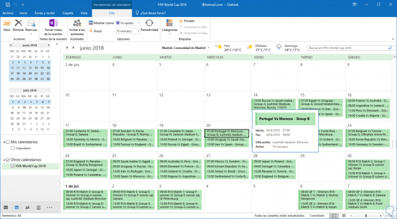Open the Inicio tab

[x=23, y=13]
